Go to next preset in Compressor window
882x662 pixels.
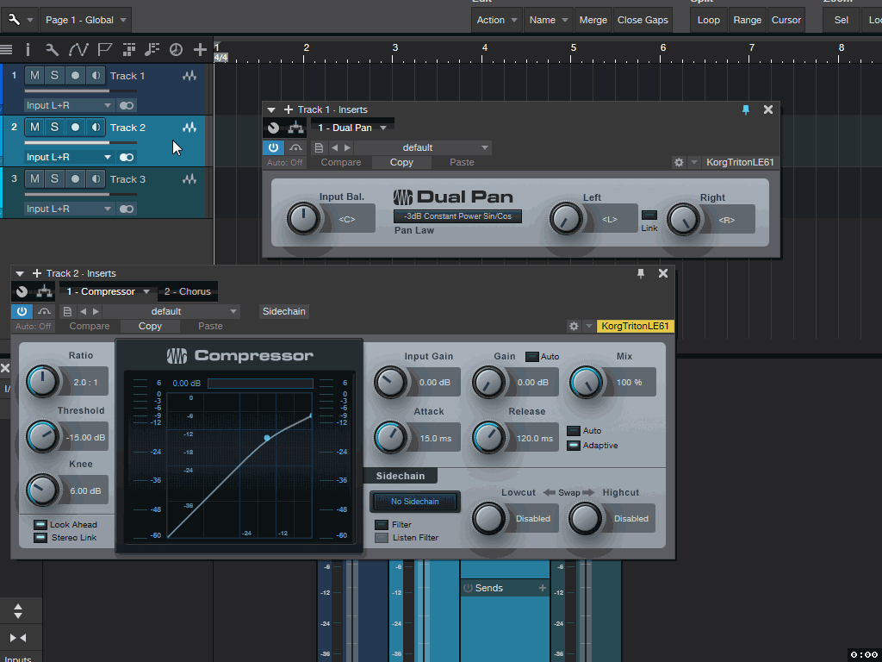[x=96, y=311]
